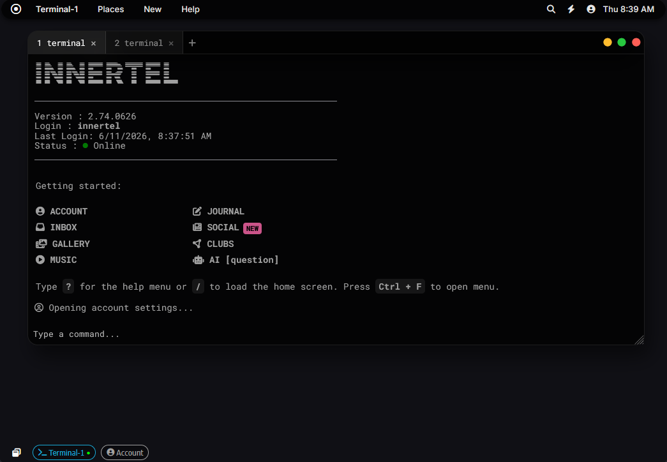Click the Last Login: 6/11/2026 line
This screenshot has width=667, height=462.
(x=123, y=136)
